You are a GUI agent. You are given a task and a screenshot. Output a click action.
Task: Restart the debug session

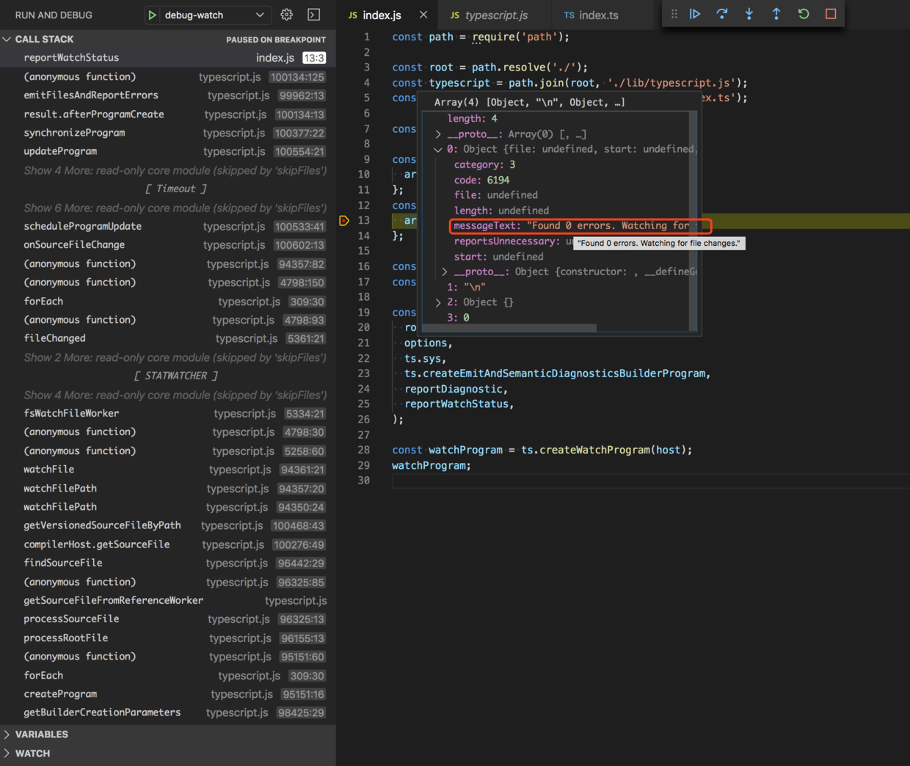(x=804, y=14)
